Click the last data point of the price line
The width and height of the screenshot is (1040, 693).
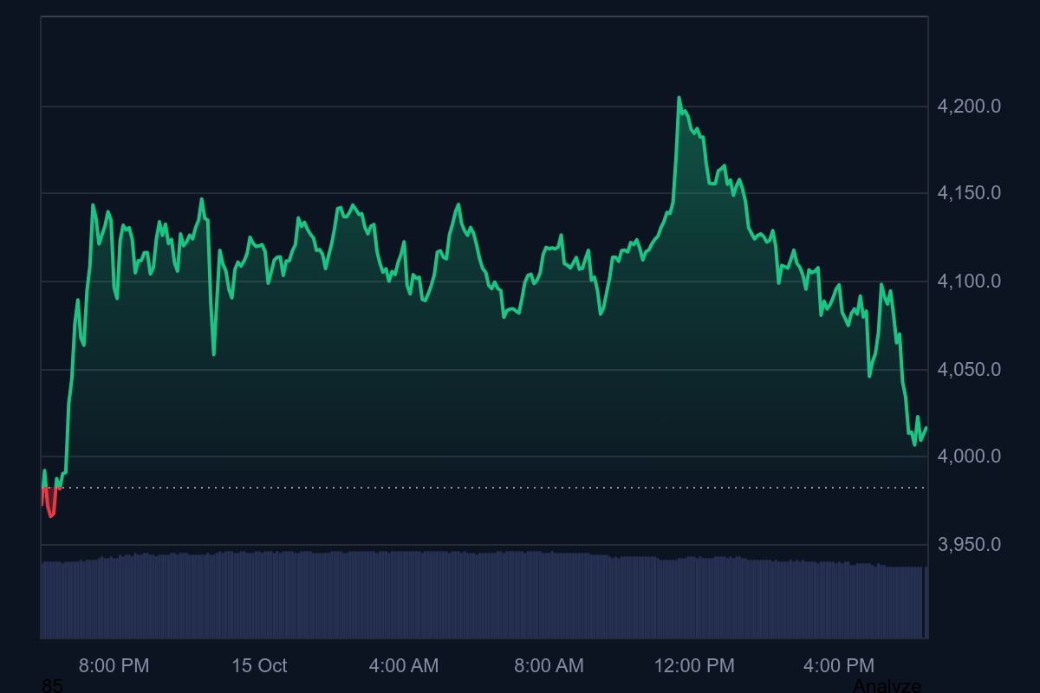[926, 428]
